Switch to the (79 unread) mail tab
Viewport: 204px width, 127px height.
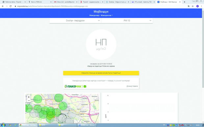pyautogui.click(x=143, y=2)
